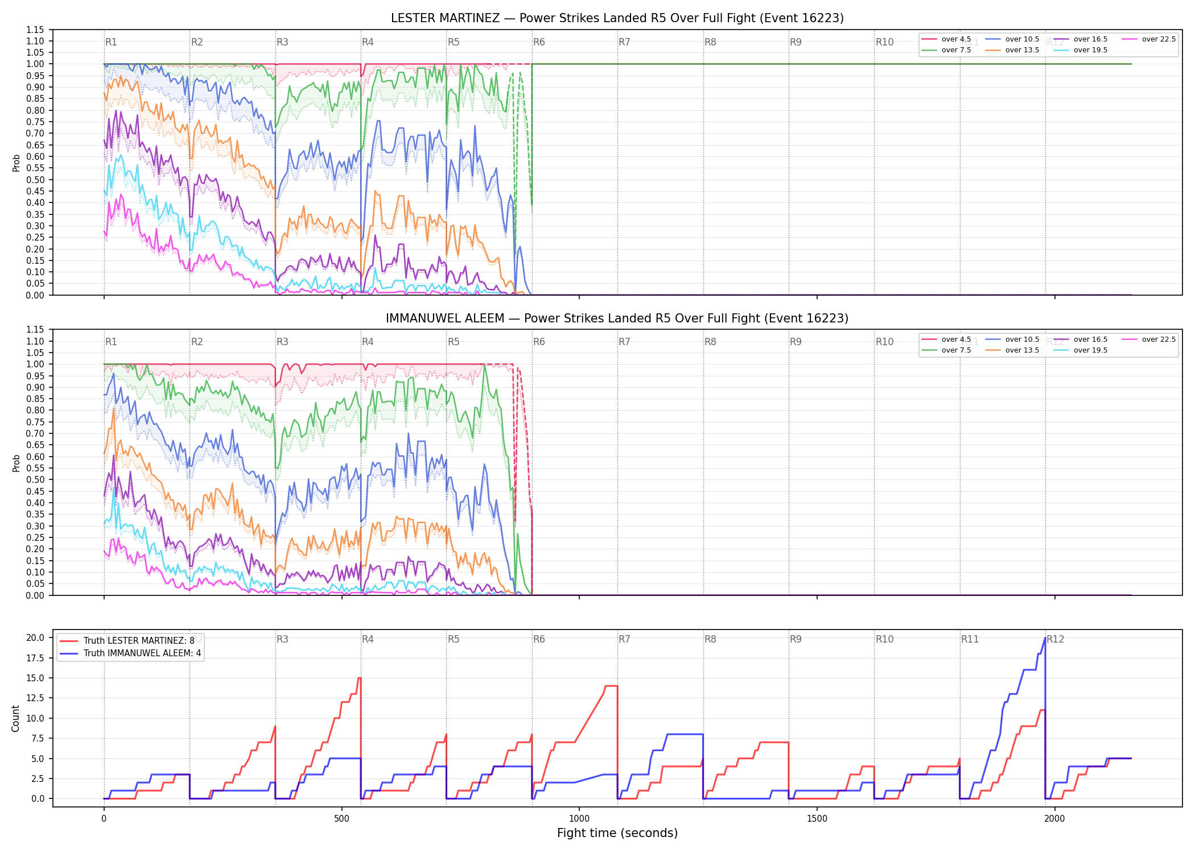
Task: Click R3 round marker in Lester Martinez chart
Action: point(282,42)
